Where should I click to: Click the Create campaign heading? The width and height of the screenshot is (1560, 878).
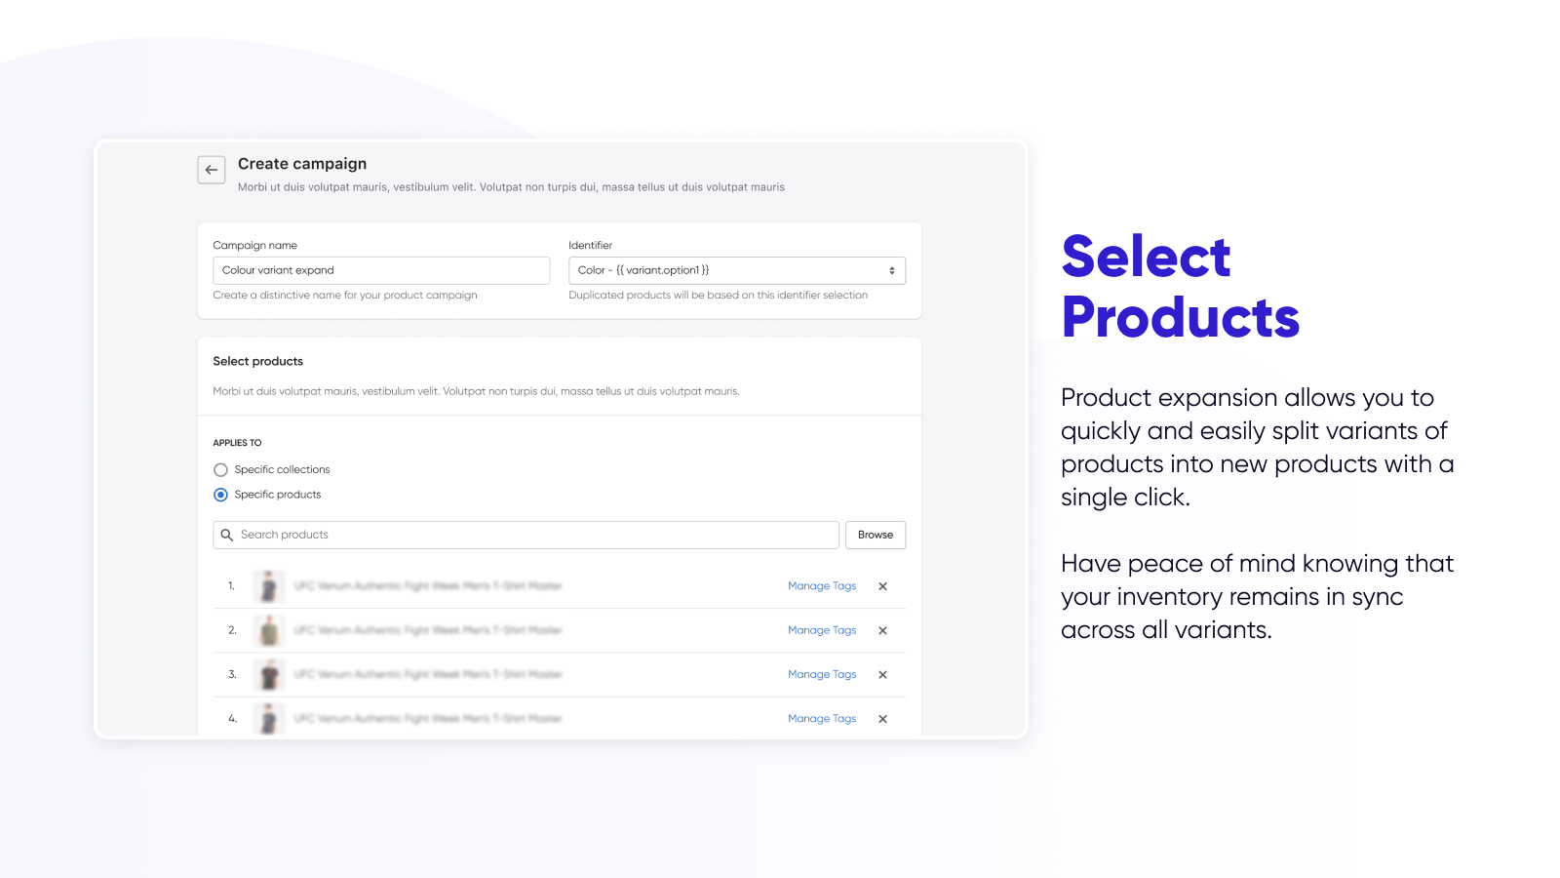tap(302, 164)
